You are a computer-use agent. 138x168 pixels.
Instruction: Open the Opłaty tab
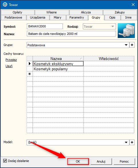pos(17,12)
